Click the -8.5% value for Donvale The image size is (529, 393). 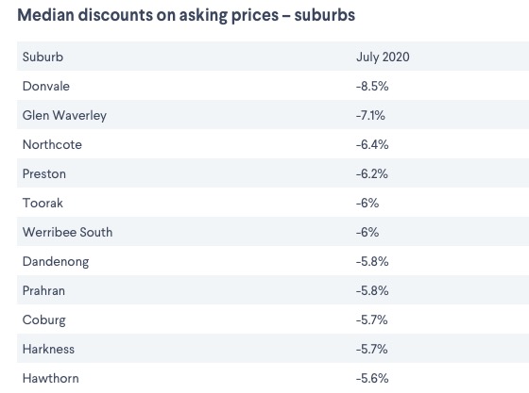[372, 86]
